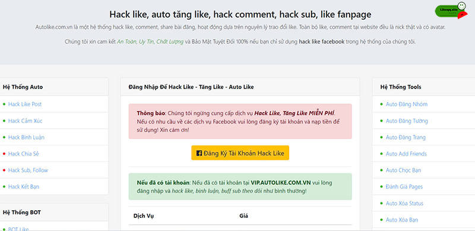This screenshot has width=475, height=231.
Task: Click green dot beside Auto Xóa Bạn
Action: coord(381,220)
